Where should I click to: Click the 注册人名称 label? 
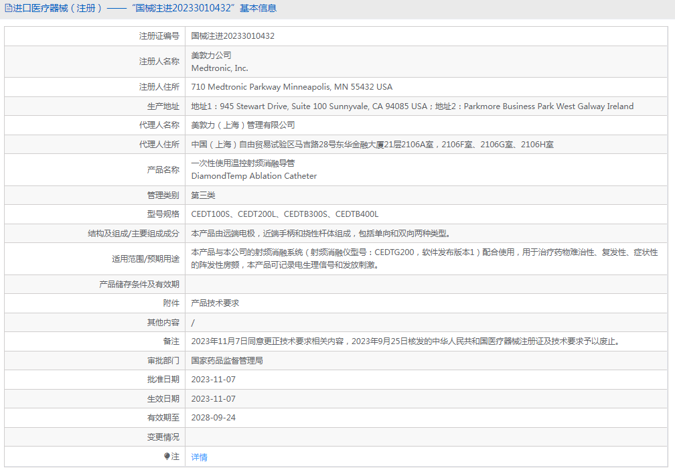(x=159, y=62)
